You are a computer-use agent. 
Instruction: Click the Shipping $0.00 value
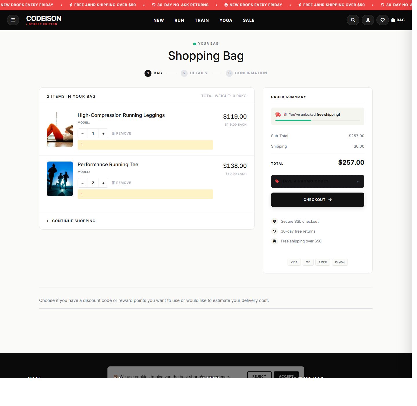(x=359, y=146)
